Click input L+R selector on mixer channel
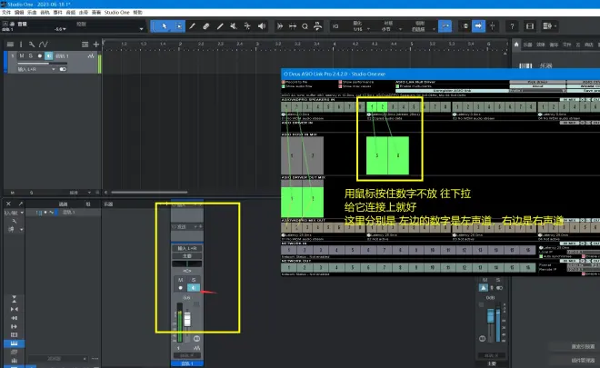Image resolution: width=600 pixels, height=368 pixels. click(187, 248)
